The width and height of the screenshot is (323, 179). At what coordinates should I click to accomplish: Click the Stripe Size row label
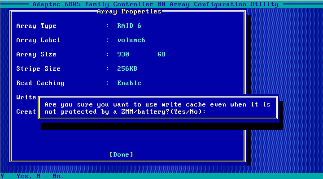click(x=38, y=68)
